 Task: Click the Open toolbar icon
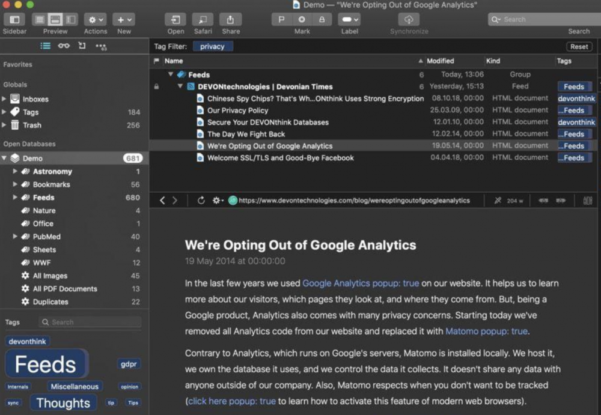[175, 20]
